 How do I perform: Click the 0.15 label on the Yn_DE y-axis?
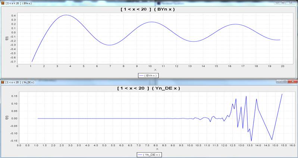coord(15,96)
